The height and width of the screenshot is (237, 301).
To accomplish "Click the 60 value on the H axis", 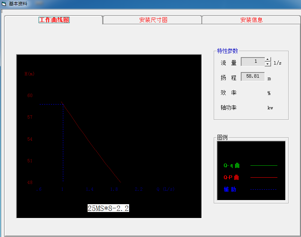I will point(30,95).
